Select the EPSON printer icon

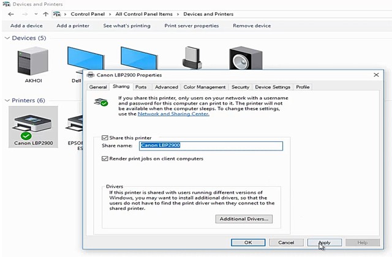pyautogui.click(x=74, y=124)
